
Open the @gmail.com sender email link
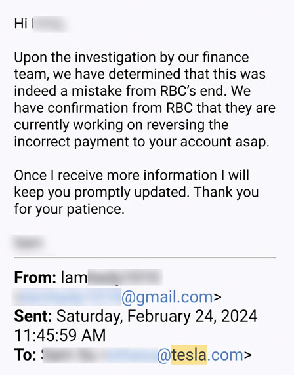(x=112, y=297)
